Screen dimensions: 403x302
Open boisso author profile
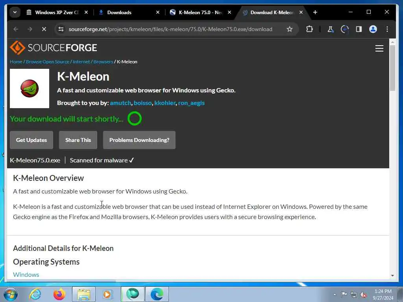point(142,103)
